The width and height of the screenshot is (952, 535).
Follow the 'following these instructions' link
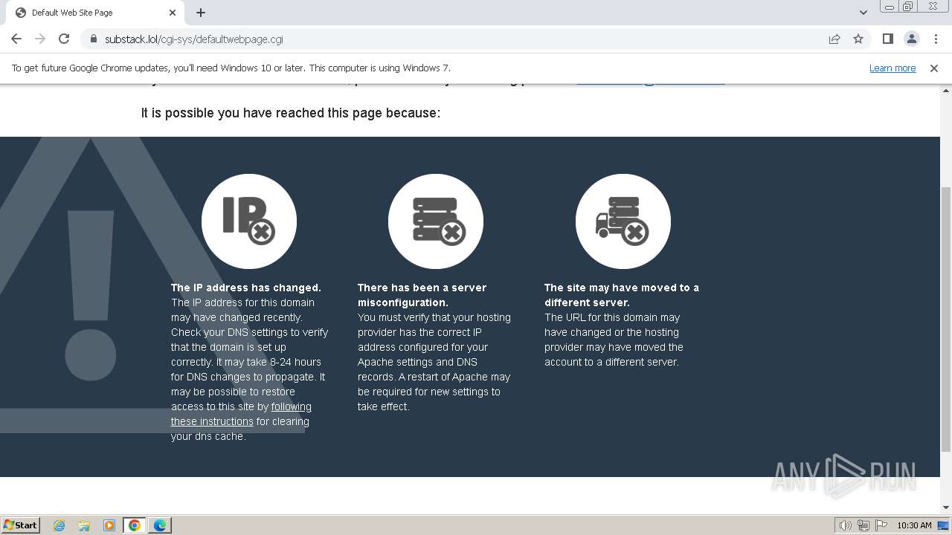pos(241,414)
